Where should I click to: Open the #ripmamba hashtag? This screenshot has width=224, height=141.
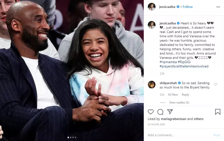click(x=168, y=62)
